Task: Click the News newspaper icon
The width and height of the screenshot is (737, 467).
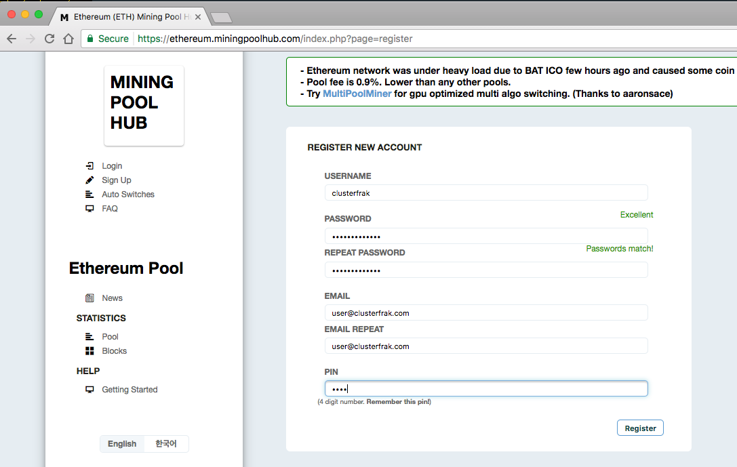Action: tap(89, 298)
